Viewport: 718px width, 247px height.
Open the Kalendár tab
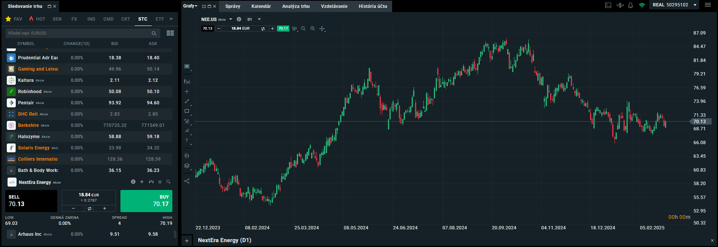pyautogui.click(x=261, y=6)
